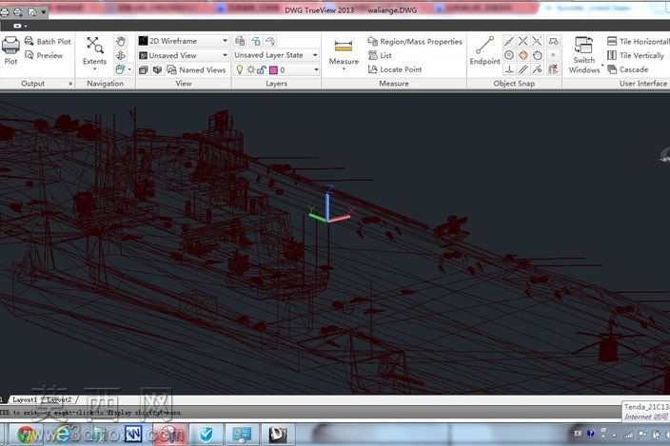Toggle layer 0 lock icon
This screenshot has height=446, width=670.
(x=262, y=69)
